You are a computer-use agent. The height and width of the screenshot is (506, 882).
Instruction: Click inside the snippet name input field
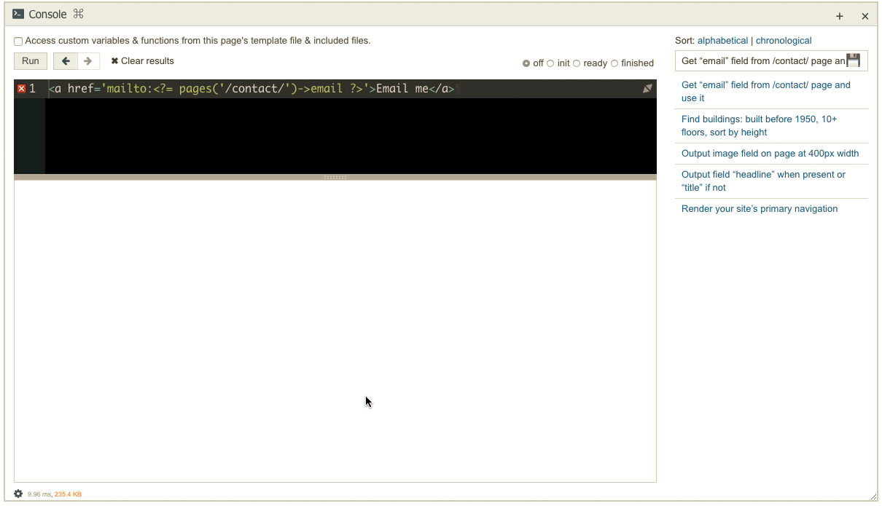click(751, 60)
